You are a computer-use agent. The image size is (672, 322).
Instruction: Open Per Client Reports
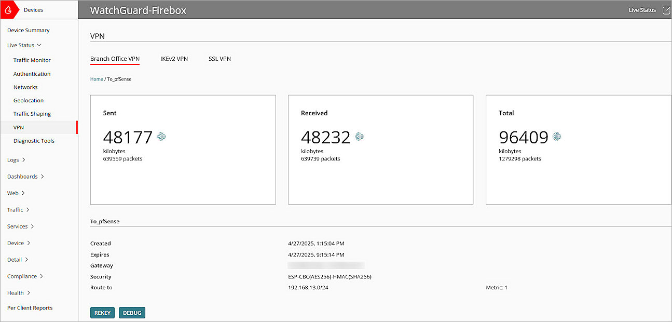(x=30, y=307)
